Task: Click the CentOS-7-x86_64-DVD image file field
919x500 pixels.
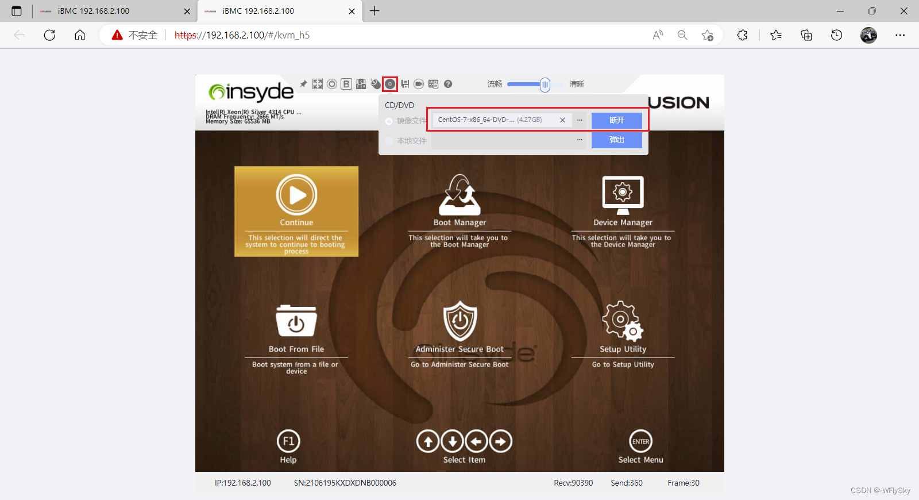Action: [502, 120]
